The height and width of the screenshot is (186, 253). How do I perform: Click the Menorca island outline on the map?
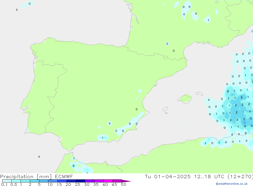(199, 94)
